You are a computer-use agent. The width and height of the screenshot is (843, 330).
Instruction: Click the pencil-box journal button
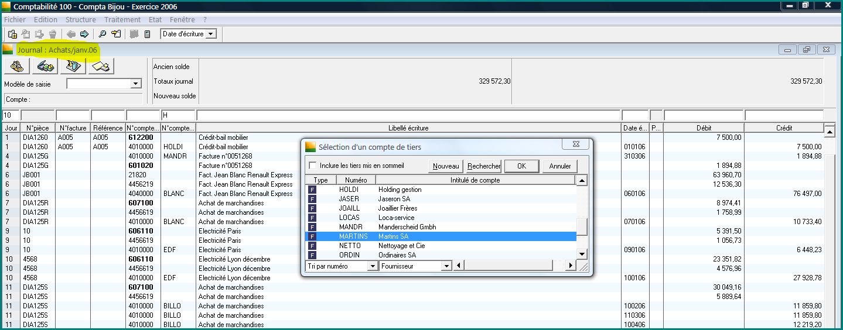click(x=45, y=67)
